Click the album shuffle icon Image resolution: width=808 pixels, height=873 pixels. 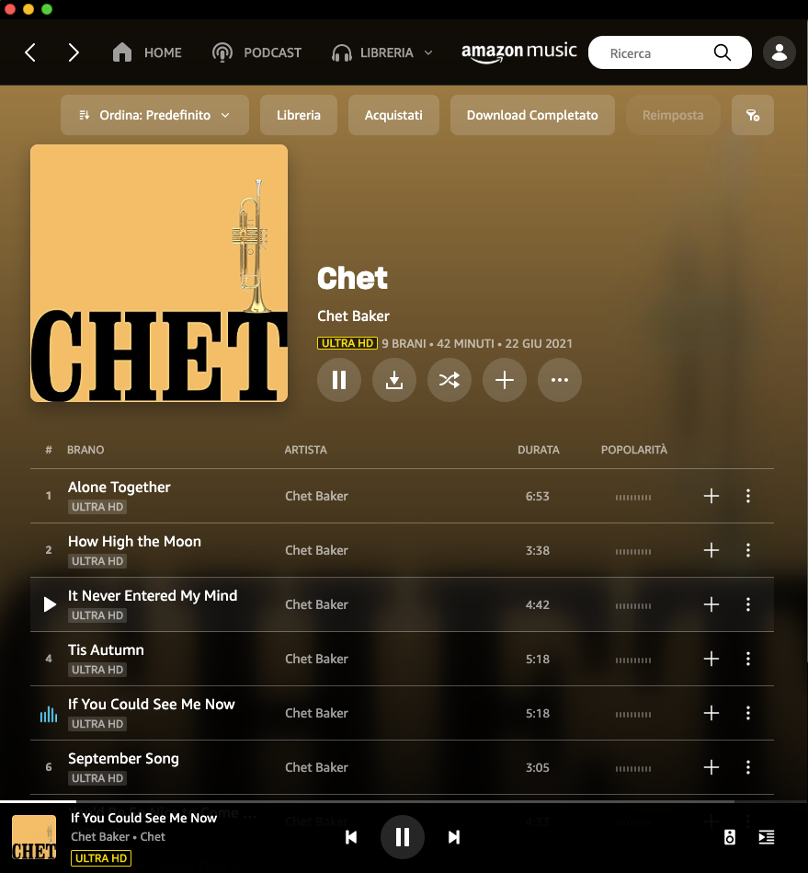450,380
